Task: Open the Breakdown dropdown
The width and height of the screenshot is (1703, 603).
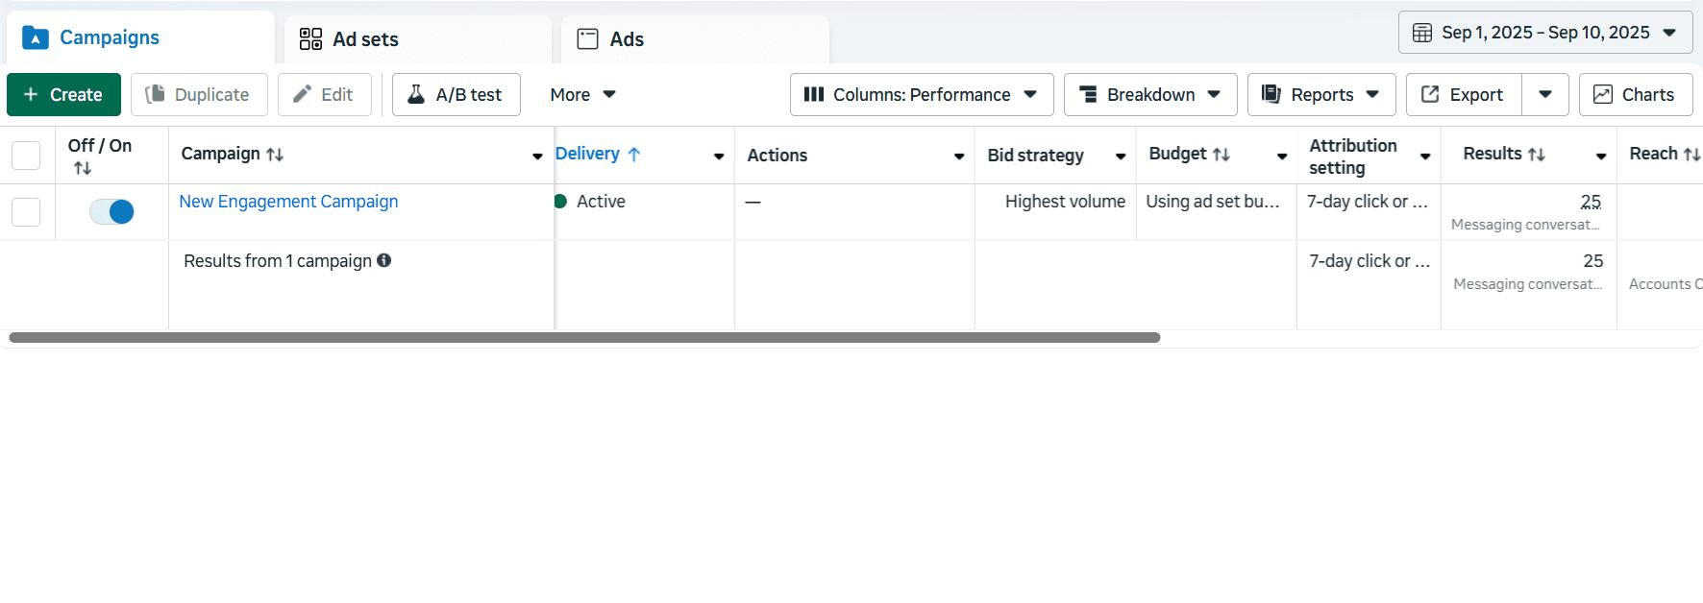Action: click(1149, 94)
